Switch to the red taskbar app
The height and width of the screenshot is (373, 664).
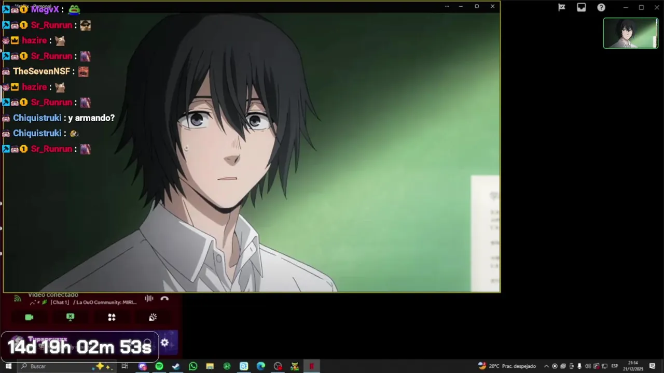pyautogui.click(x=311, y=366)
